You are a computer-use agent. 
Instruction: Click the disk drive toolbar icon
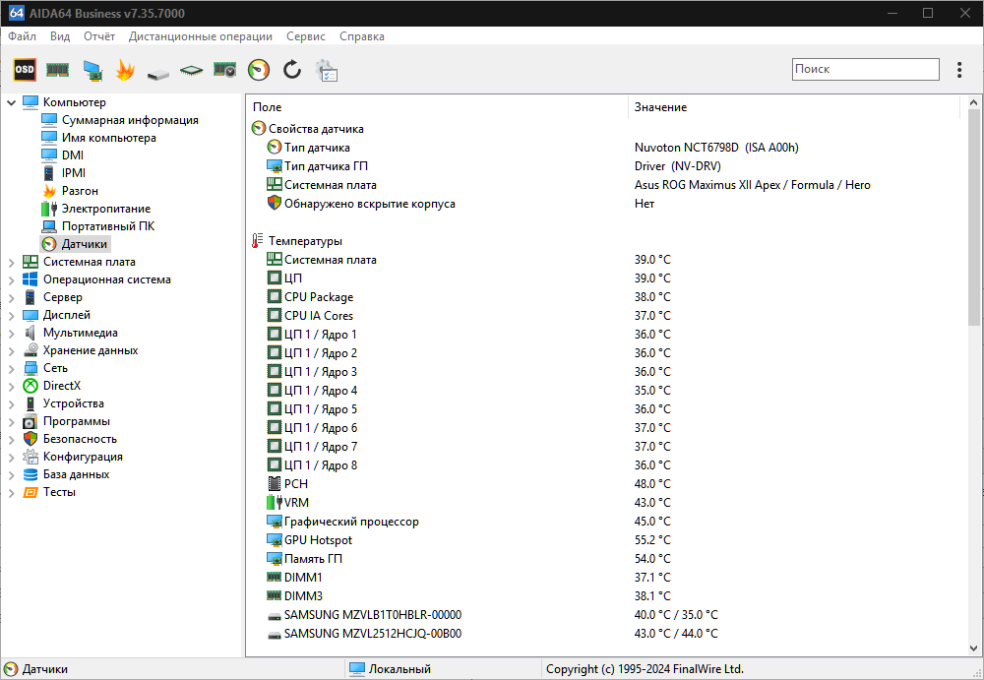coord(158,74)
